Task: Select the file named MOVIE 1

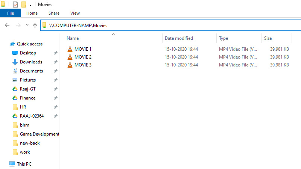Action: click(x=83, y=49)
